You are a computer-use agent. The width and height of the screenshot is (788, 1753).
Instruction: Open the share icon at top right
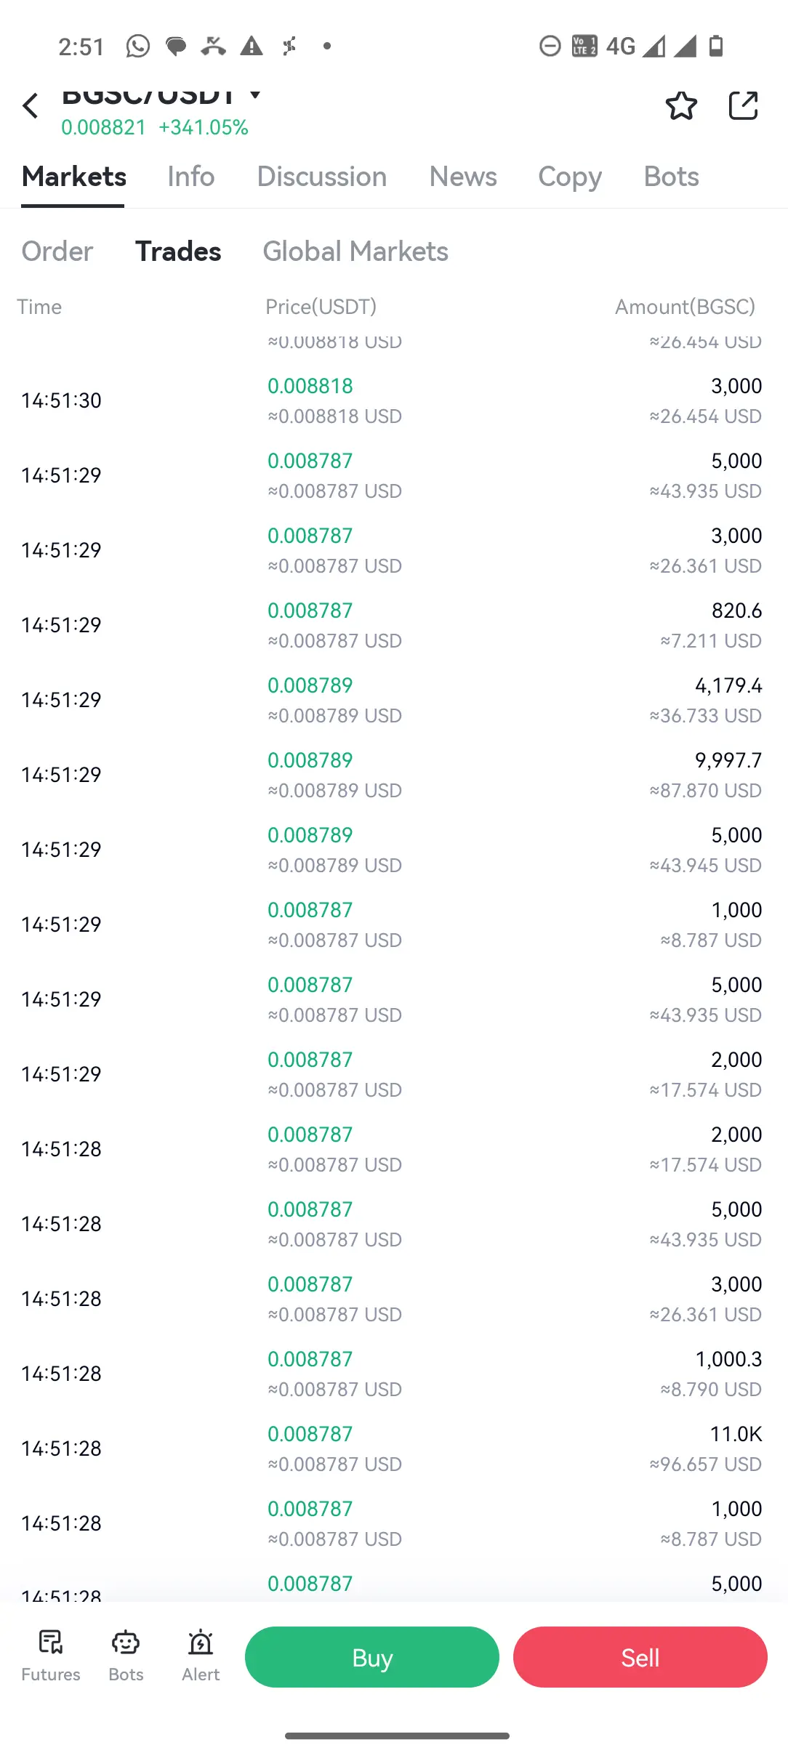pos(743,106)
